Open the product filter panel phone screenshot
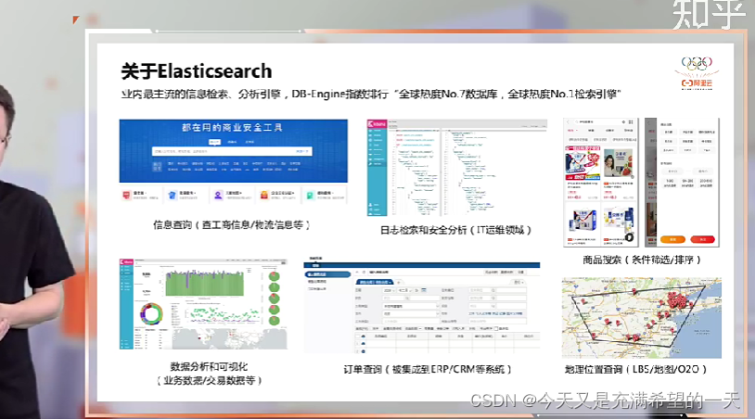 [682, 182]
